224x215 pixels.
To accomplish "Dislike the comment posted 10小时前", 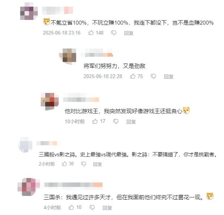I will point(116,122).
